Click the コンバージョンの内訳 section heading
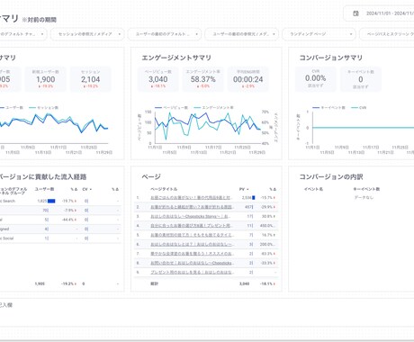The height and width of the screenshot is (342, 414). click(x=331, y=177)
